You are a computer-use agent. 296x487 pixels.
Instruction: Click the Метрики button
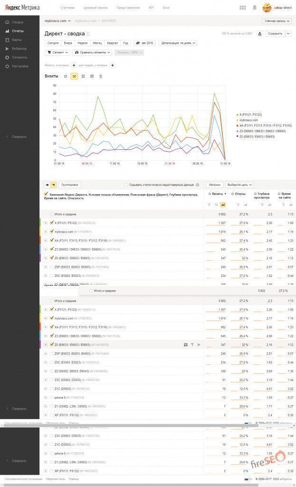pos(214,185)
